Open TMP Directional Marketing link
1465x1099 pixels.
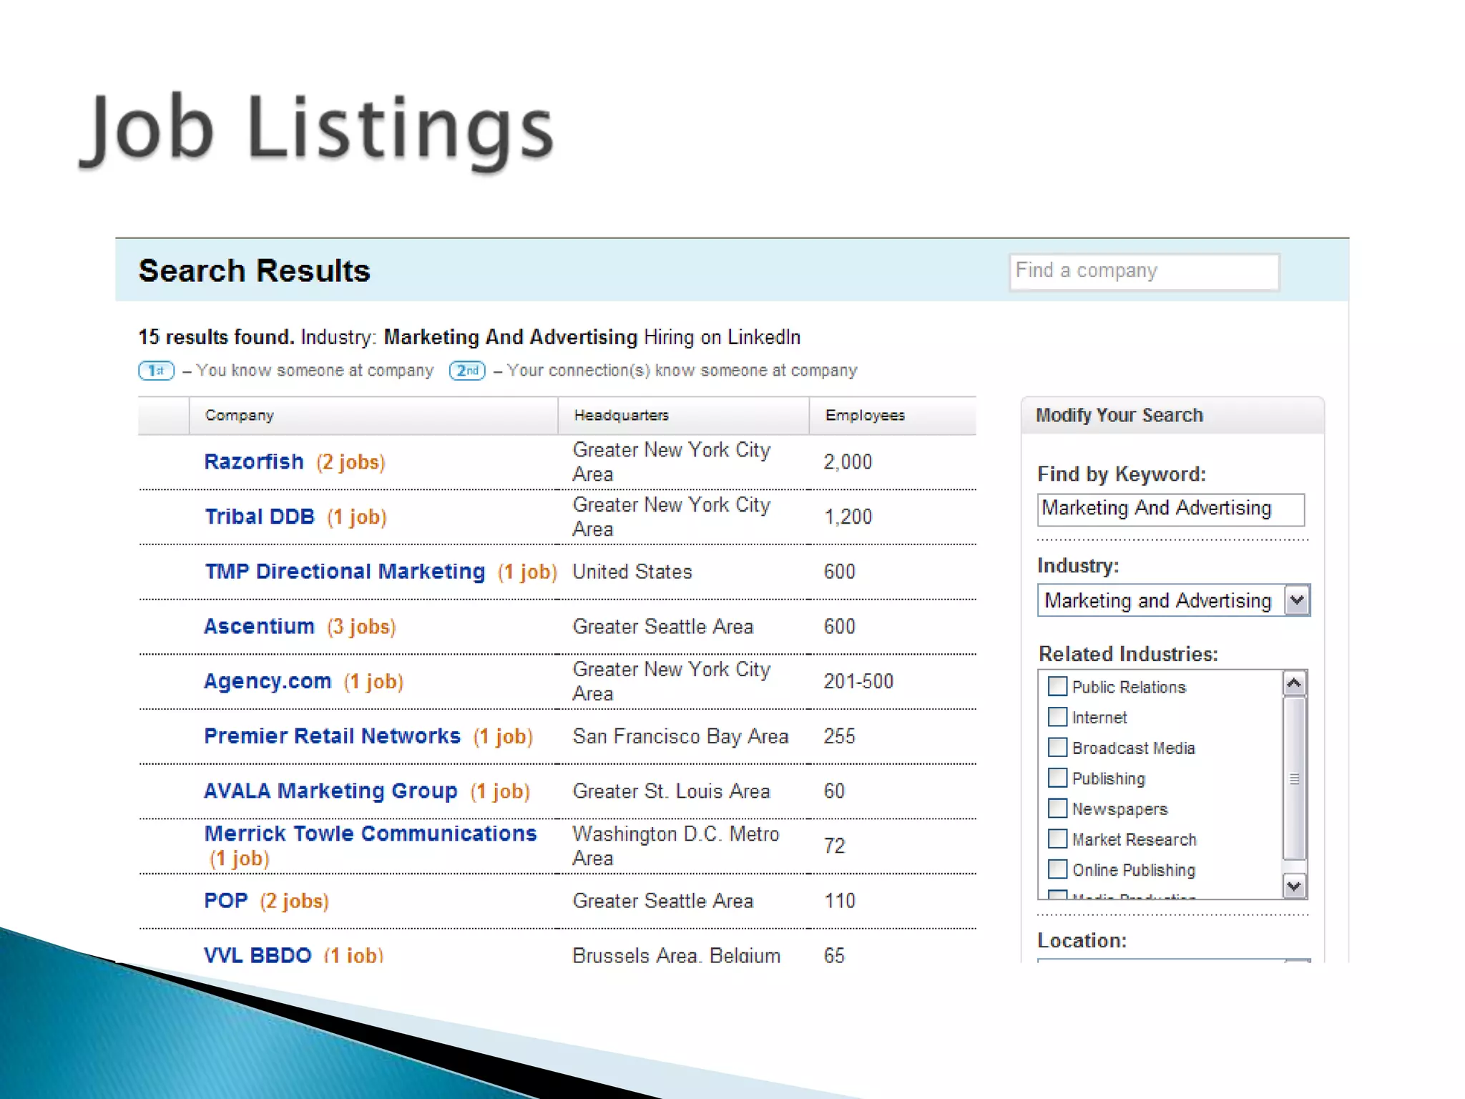pyautogui.click(x=345, y=571)
